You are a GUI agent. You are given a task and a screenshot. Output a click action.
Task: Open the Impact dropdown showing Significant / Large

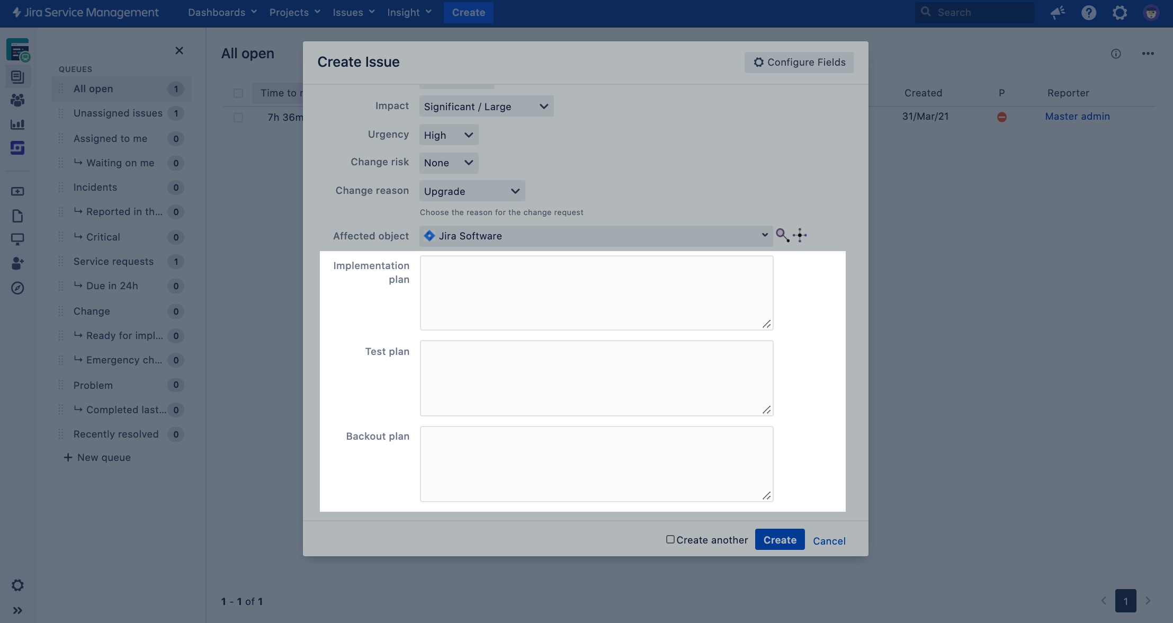pyautogui.click(x=486, y=106)
